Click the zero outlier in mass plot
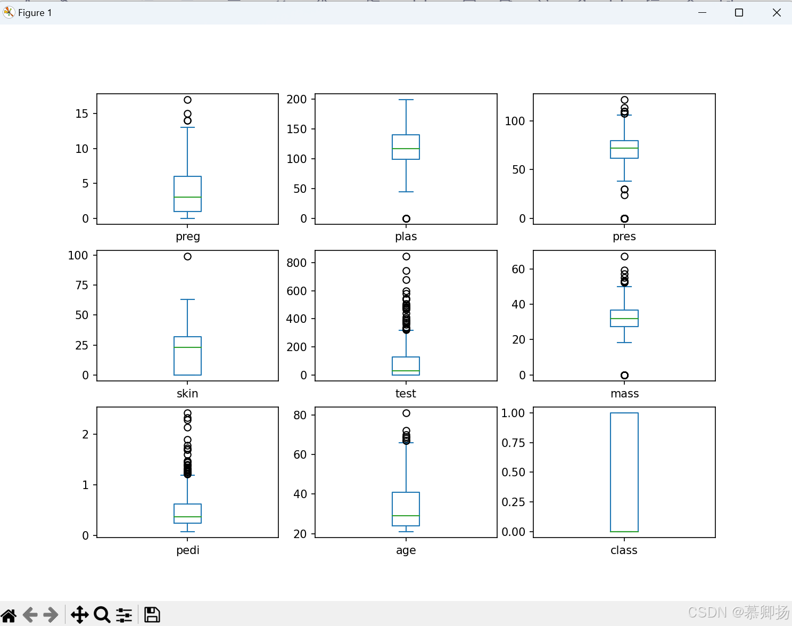This screenshot has width=792, height=626. click(624, 375)
